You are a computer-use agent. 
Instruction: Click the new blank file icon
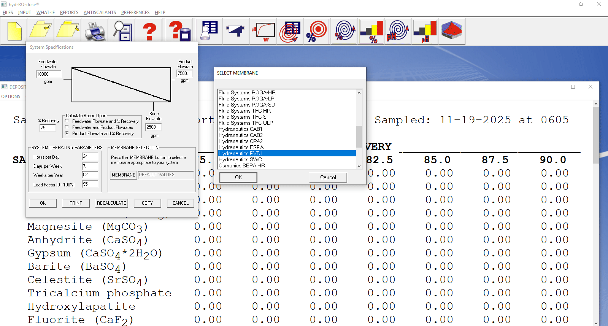14,31
